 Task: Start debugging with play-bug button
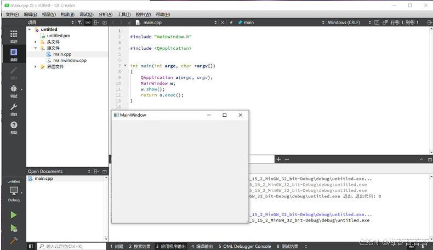pyautogui.click(x=14, y=228)
